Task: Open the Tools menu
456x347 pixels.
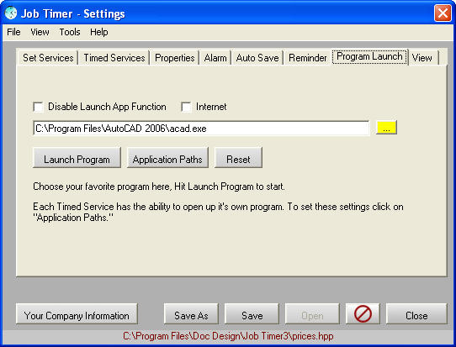Action: [x=70, y=32]
